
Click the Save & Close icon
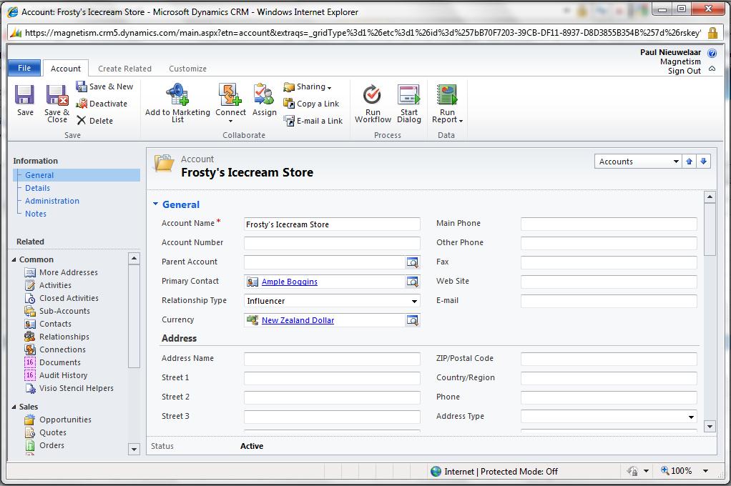click(57, 102)
